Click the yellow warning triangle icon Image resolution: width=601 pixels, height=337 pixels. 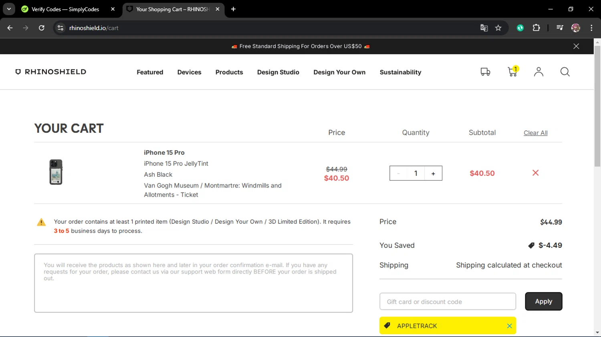[x=41, y=222]
